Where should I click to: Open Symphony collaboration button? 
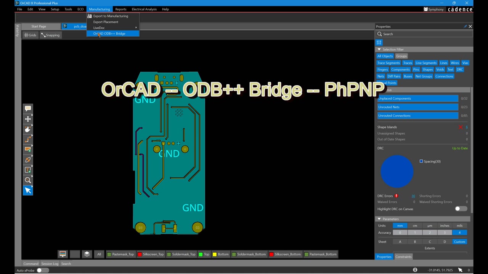click(x=434, y=9)
